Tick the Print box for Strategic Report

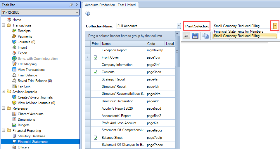tap(96, 79)
